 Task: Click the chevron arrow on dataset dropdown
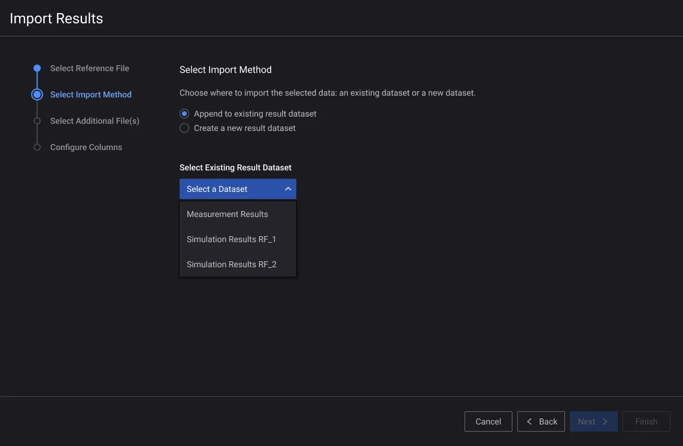(288, 189)
